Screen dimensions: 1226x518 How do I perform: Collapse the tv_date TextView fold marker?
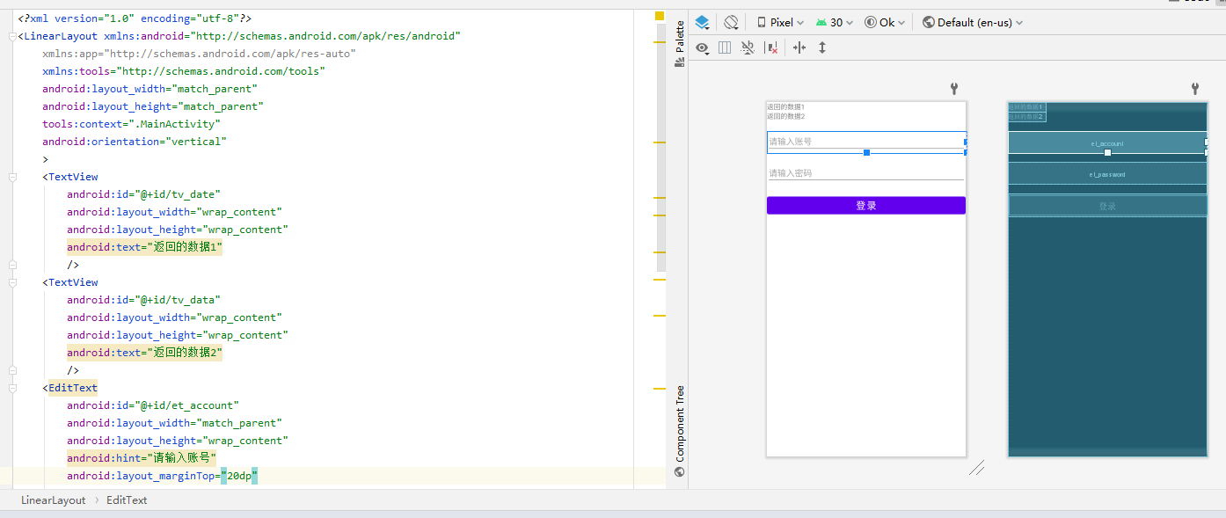[12, 177]
